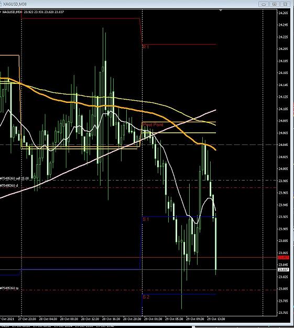Click the 28 Oct 20:30 time axis label
This screenshot has width=294, height=328.
132,319
